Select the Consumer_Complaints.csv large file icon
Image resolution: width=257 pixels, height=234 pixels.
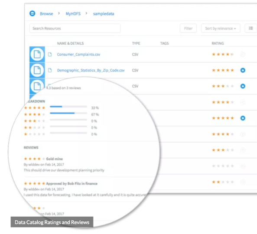point(37,54)
